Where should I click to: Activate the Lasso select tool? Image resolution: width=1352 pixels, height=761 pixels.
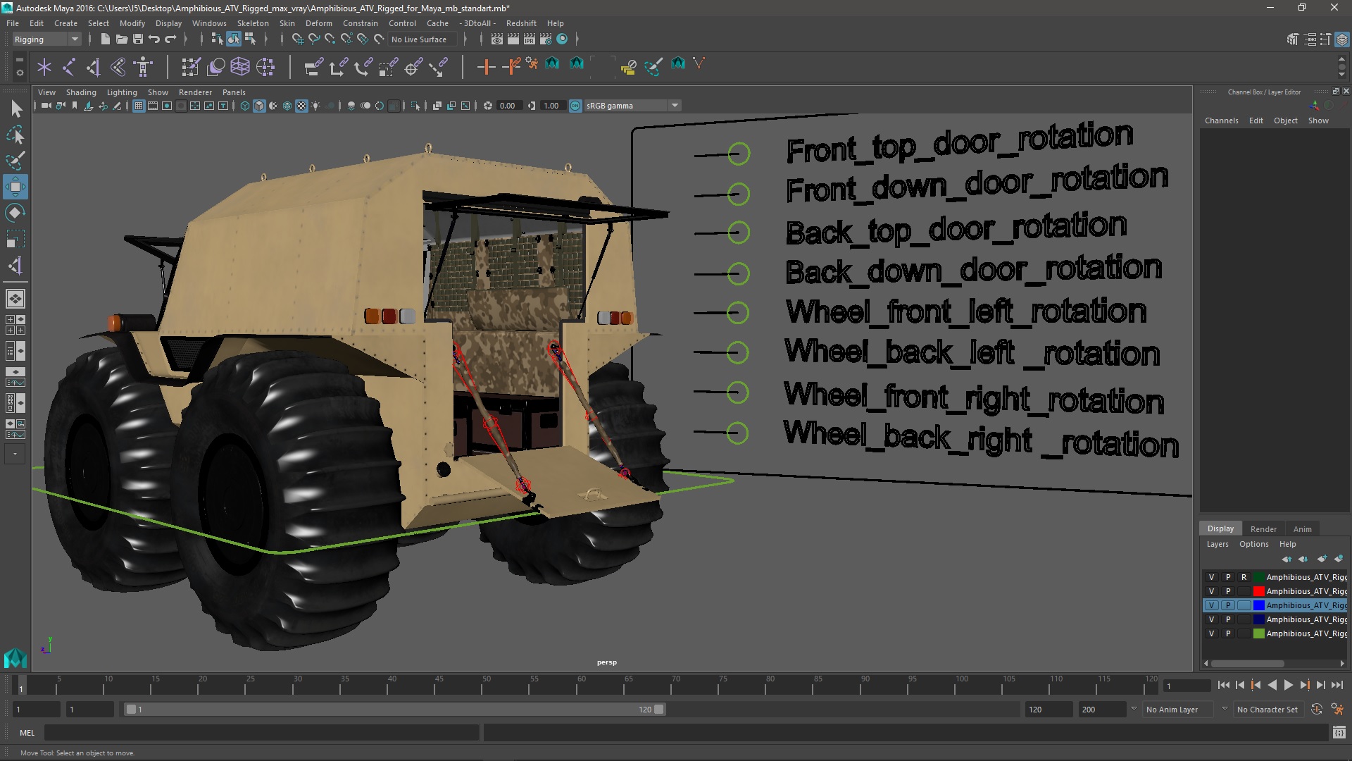[x=15, y=135]
